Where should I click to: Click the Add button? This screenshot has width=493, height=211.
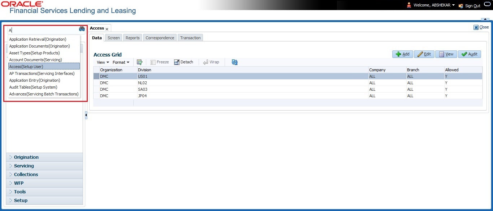pyautogui.click(x=403, y=54)
